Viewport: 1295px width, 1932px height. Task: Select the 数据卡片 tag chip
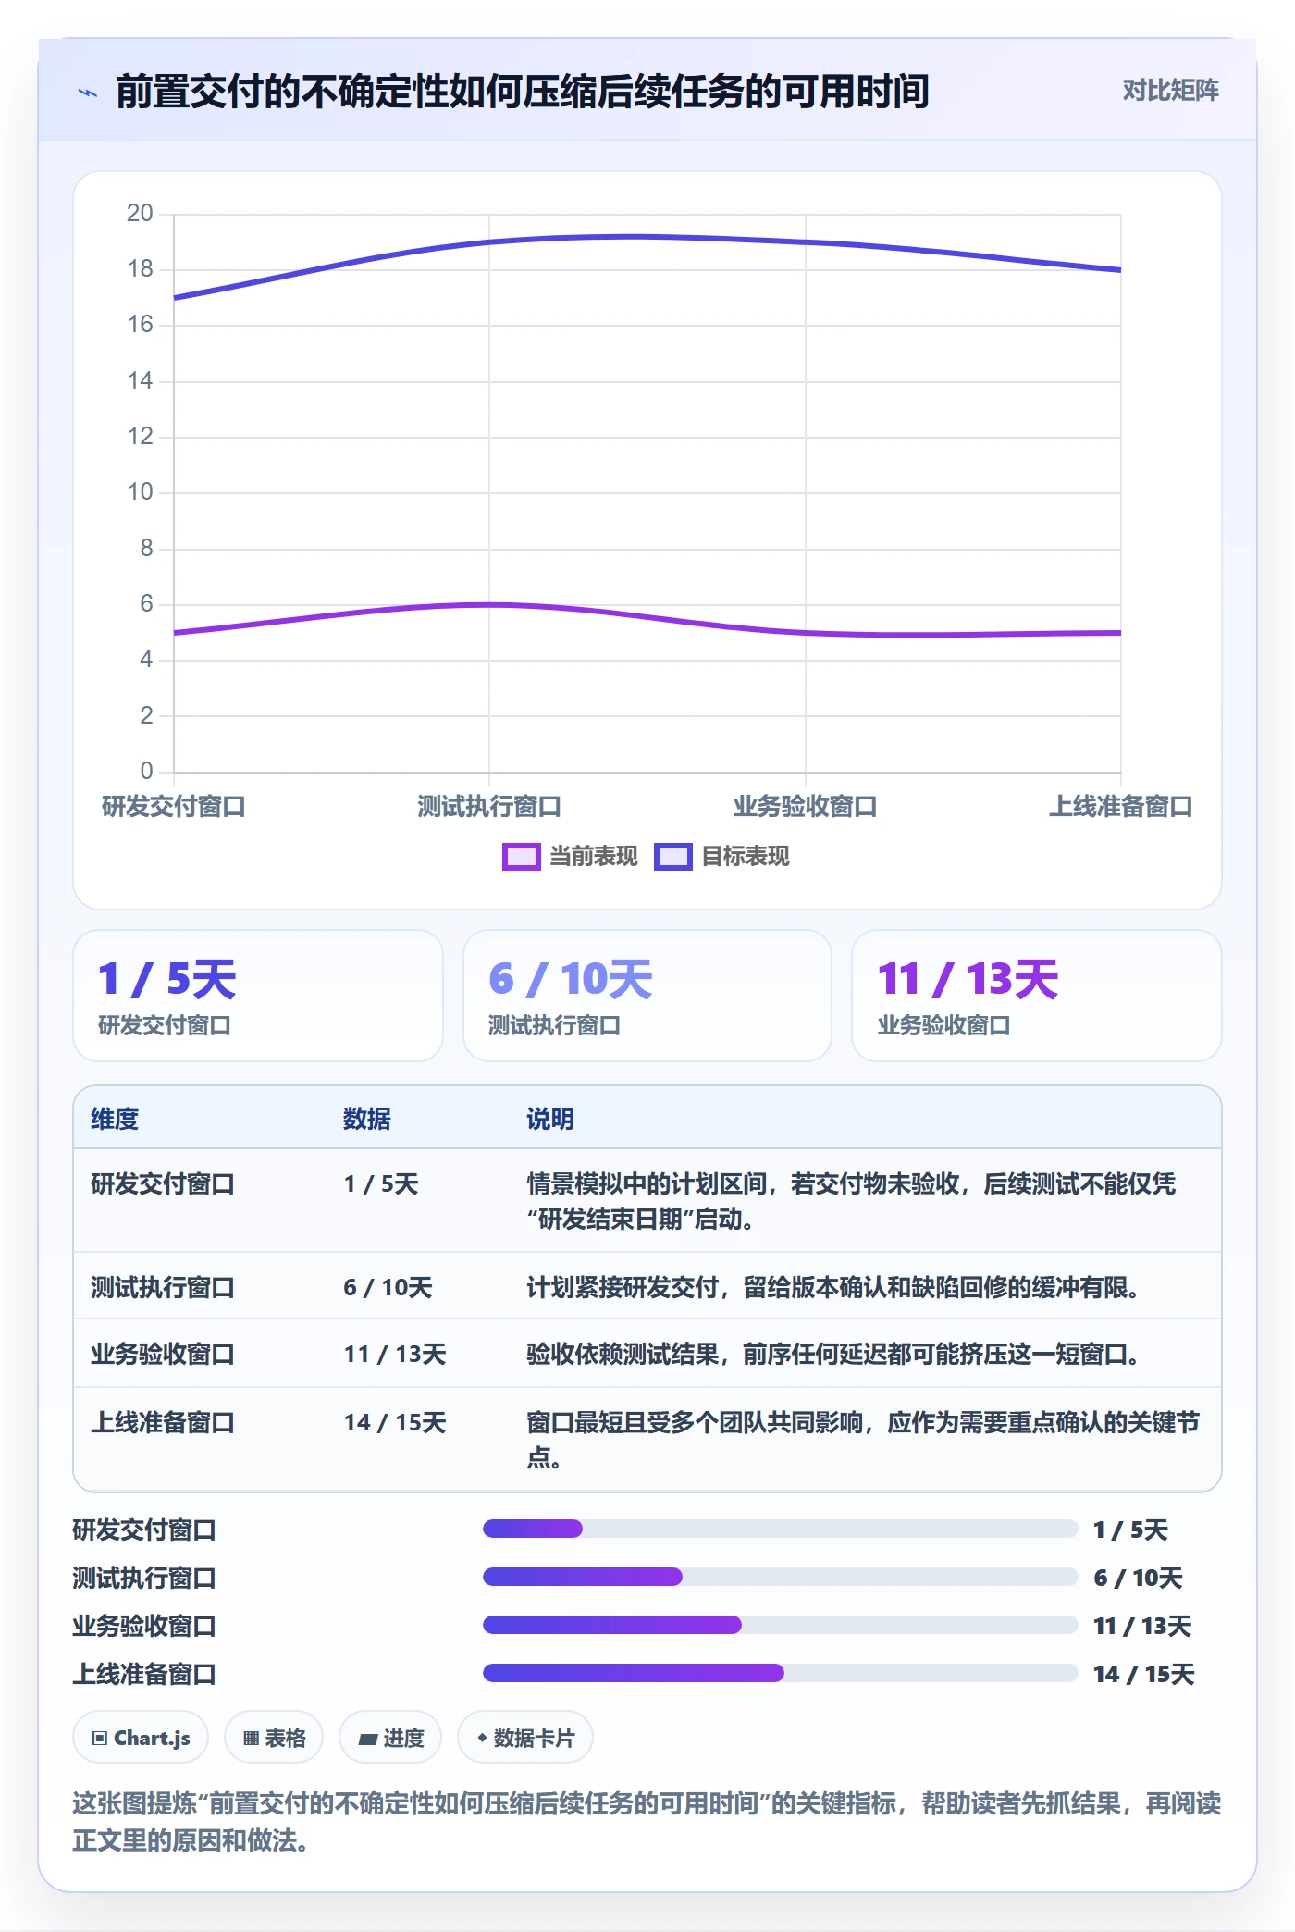point(525,1738)
